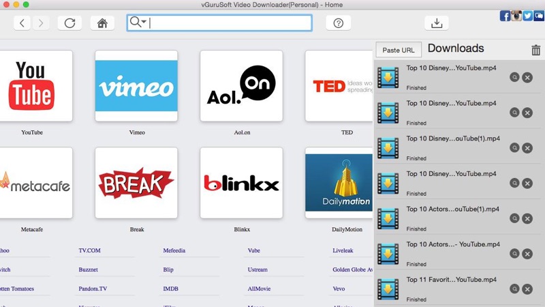Open the Aol.on site tile
Image resolution: width=545 pixels, height=307 pixels.
click(x=241, y=86)
